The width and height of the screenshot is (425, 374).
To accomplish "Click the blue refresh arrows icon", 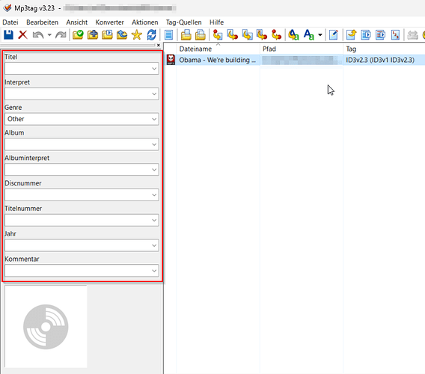I will [151, 35].
